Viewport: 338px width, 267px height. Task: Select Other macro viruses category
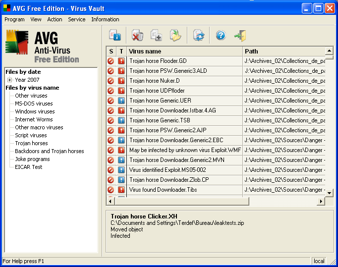(39, 128)
